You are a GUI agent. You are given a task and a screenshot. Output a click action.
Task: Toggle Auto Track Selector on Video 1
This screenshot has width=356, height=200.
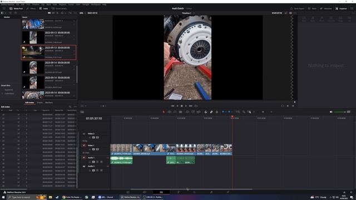tap(93, 149)
